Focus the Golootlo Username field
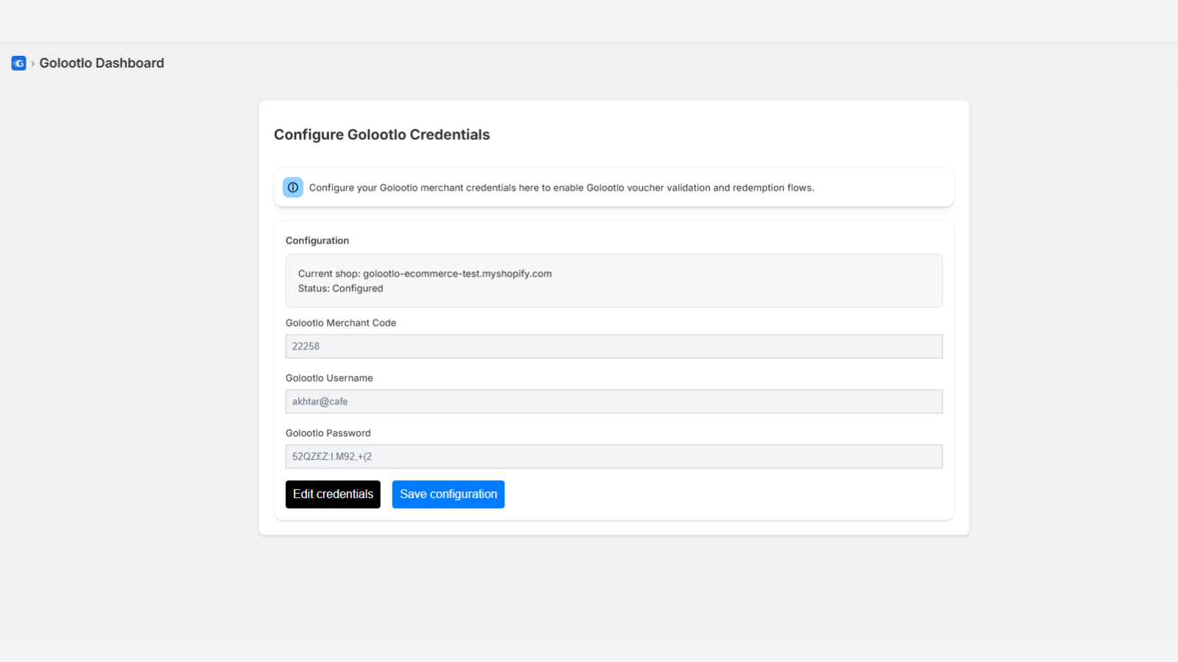 [614, 402]
